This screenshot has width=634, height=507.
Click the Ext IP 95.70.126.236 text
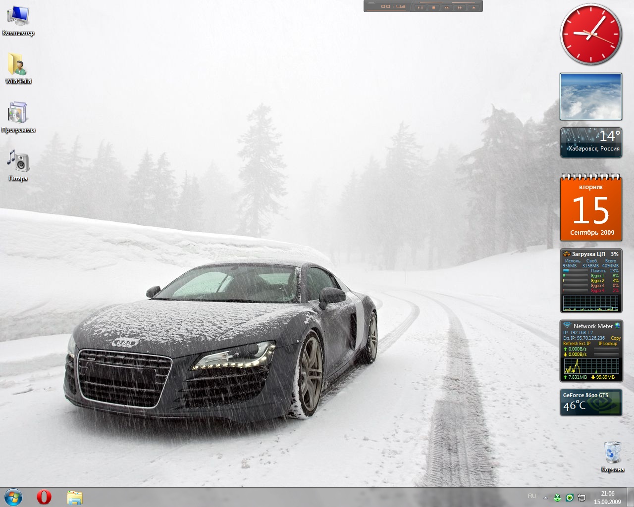584,338
